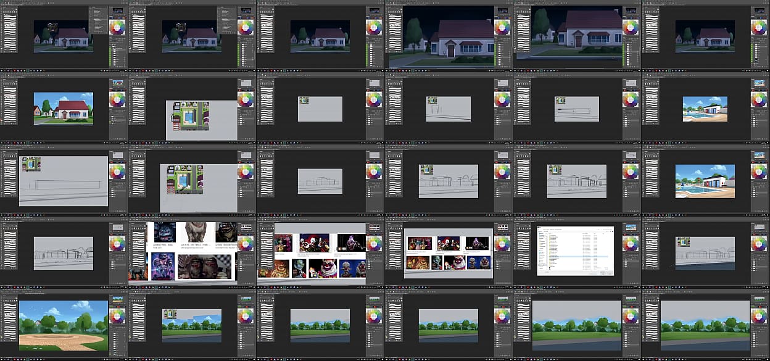Click the color wheel beside the daytime house painting
Screen dimensions: 770x361
coord(117,99)
